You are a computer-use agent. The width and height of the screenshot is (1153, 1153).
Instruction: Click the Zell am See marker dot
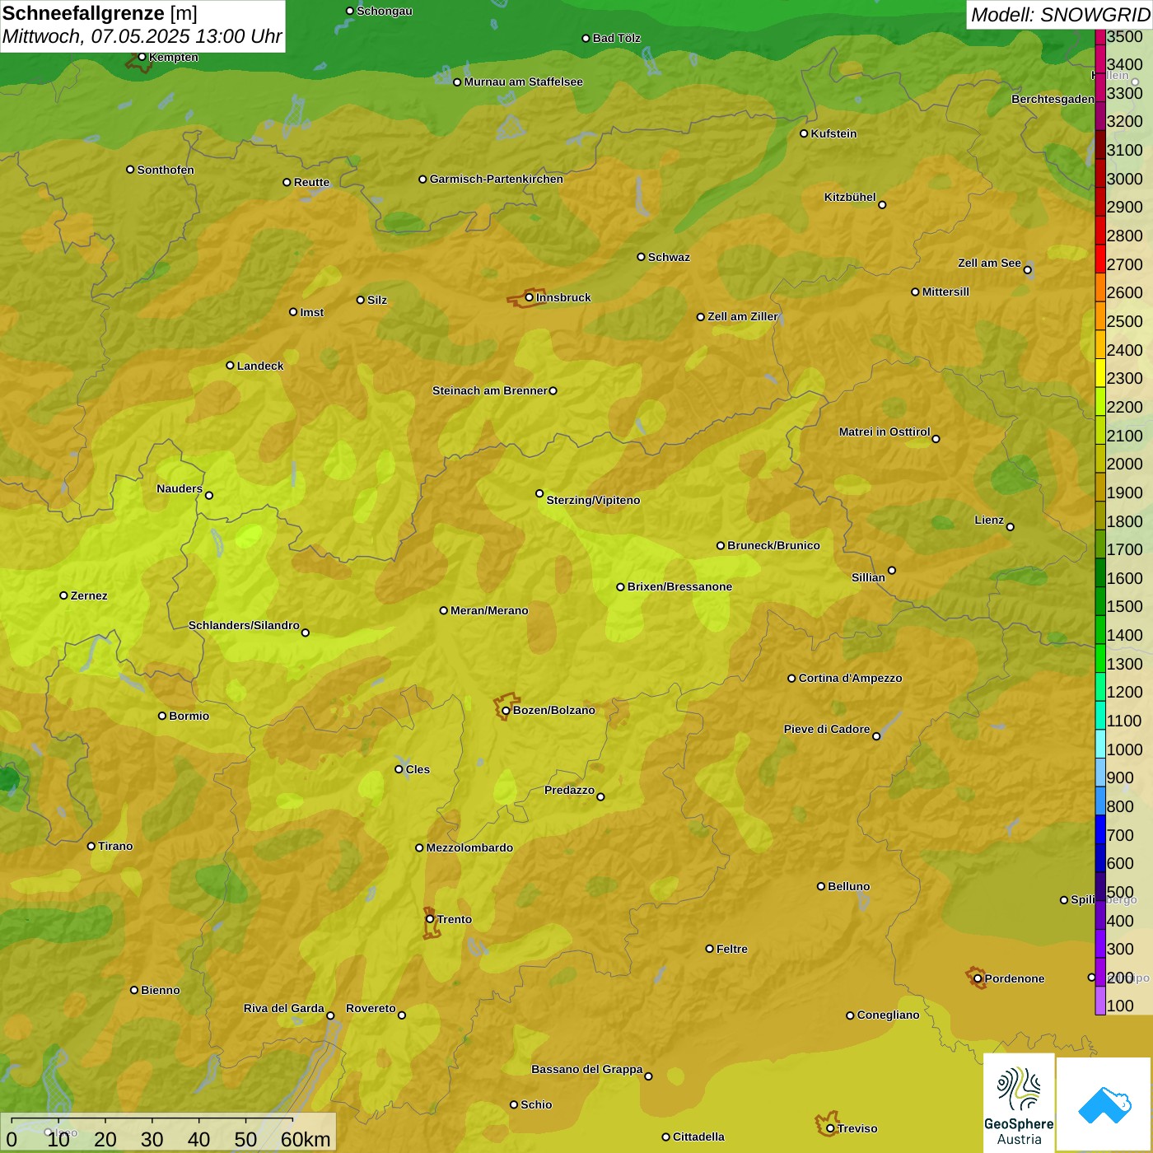click(1027, 269)
